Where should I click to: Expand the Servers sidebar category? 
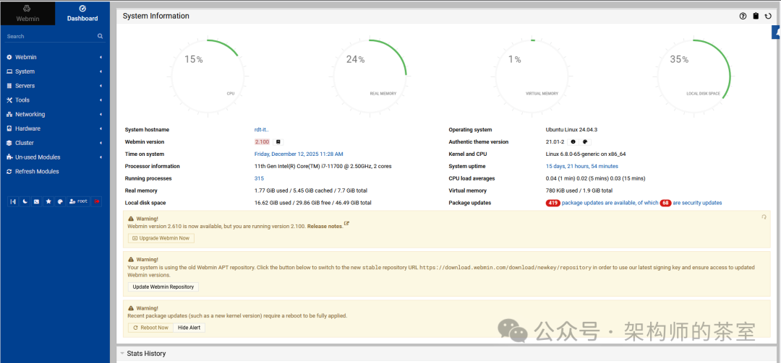pyautogui.click(x=55, y=86)
